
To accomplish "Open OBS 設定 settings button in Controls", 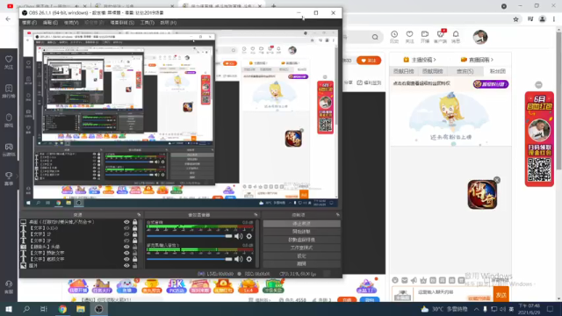I will pyautogui.click(x=301, y=255).
